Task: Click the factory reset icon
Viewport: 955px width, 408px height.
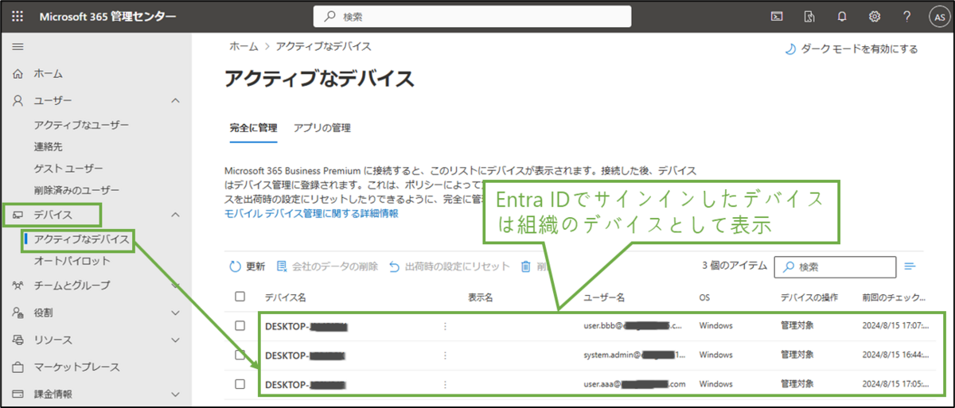Action: pos(394,266)
